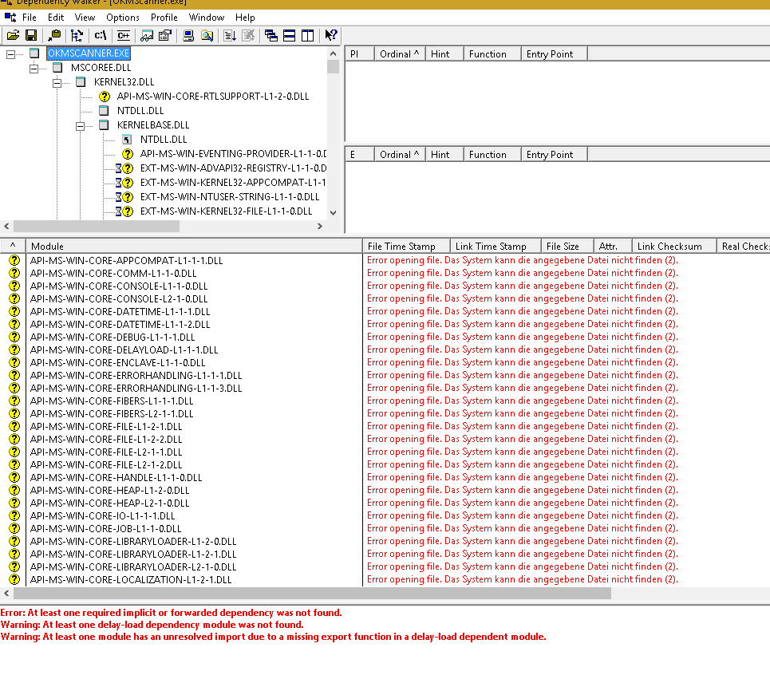
Task: Open the Profile menu
Action: click(x=166, y=17)
